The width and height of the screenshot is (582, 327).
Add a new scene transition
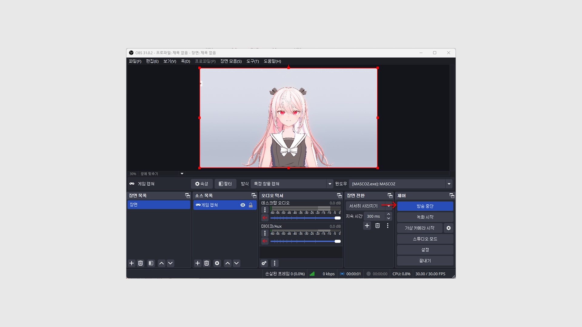(367, 226)
